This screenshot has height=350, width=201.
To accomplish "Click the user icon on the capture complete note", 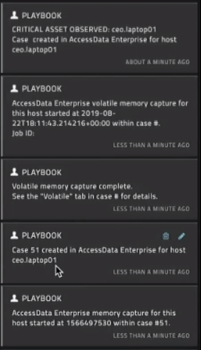I will pyautogui.click(x=14, y=172).
